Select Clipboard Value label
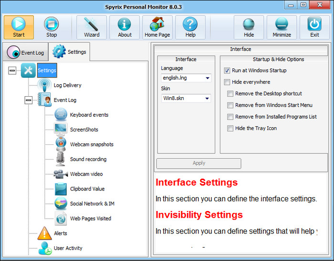Image resolution: width=334 pixels, height=261 pixels. 87,189
